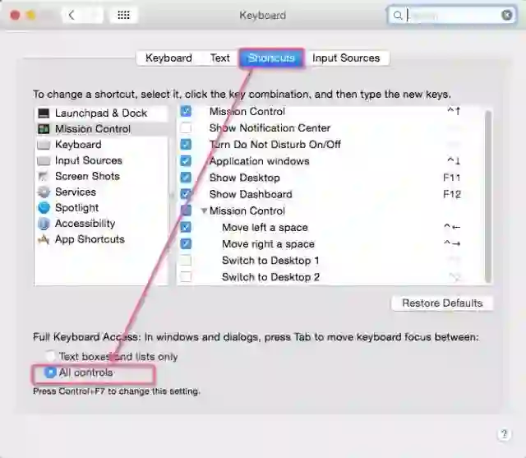
Task: Switch to the Keyboard tab
Action: tap(168, 58)
